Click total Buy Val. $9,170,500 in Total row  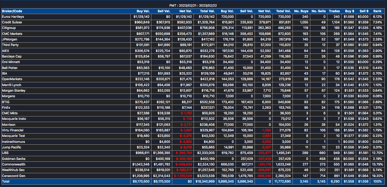point(141,181)
